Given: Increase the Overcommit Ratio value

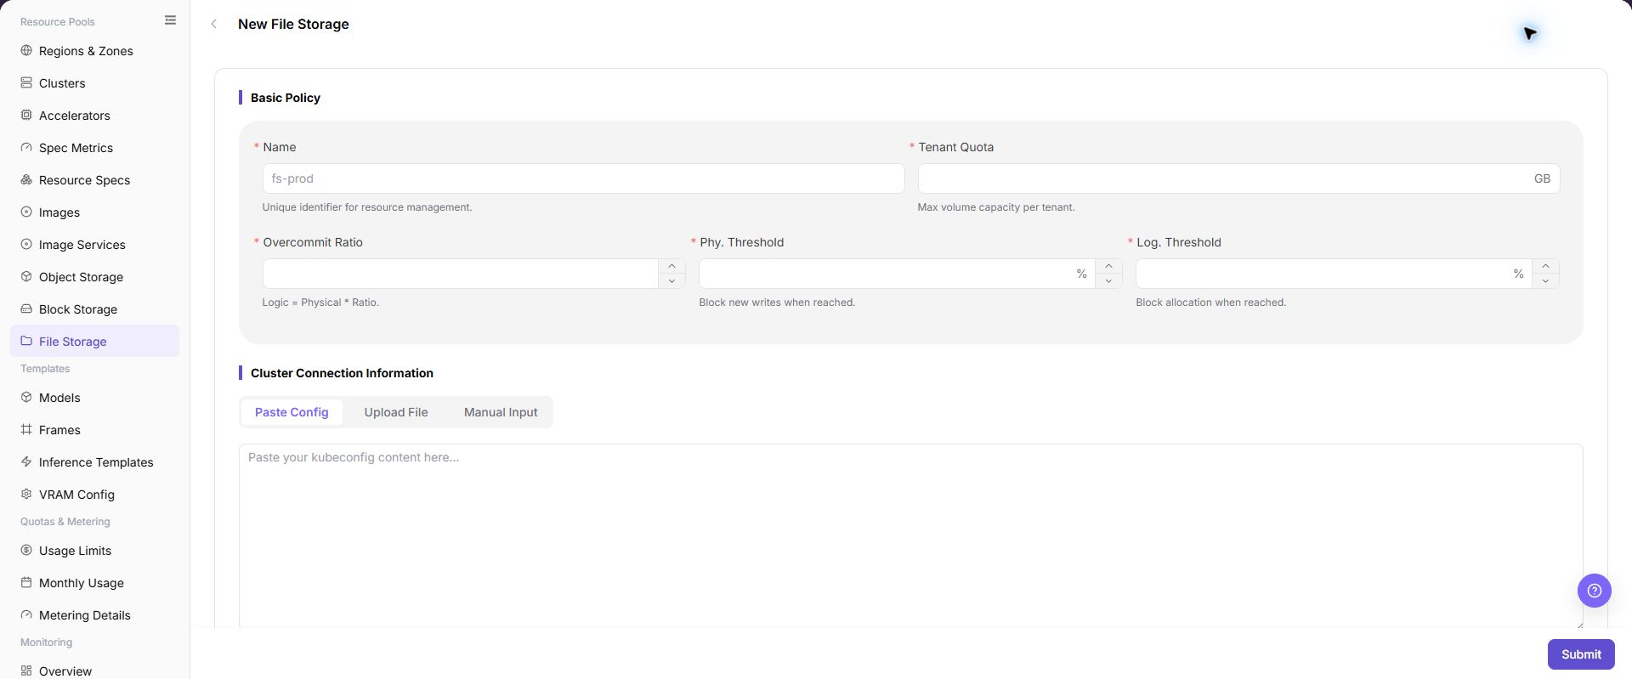Looking at the screenshot, I should click(671, 266).
